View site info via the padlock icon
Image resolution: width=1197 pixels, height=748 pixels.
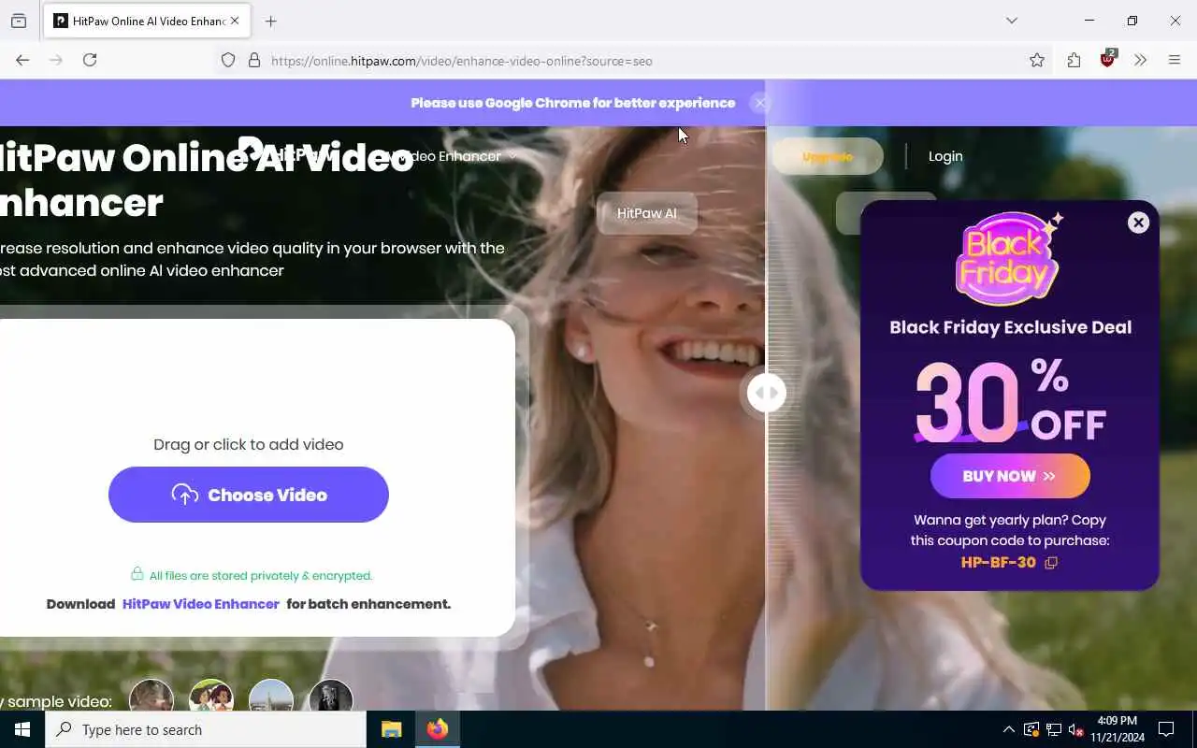pyautogui.click(x=253, y=60)
